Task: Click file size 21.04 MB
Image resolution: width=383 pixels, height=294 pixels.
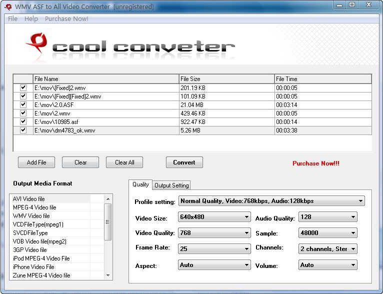Action: tap(192, 105)
